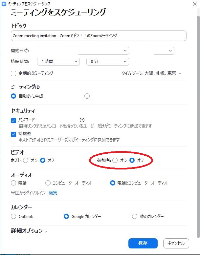The width and height of the screenshot is (200, 255).
Task: Click the 編集 dial-in link
Action: click(x=53, y=193)
